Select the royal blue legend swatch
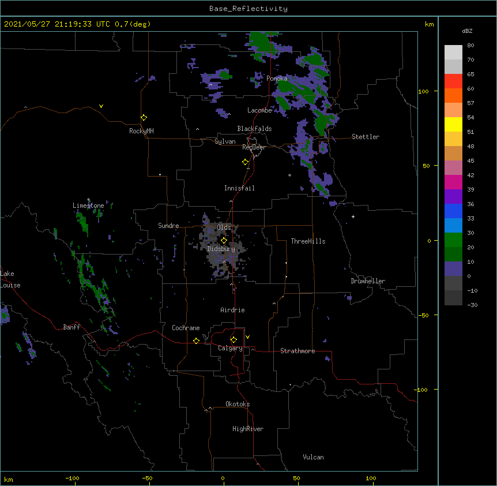Screen dimensions: 497x486 tap(453, 211)
